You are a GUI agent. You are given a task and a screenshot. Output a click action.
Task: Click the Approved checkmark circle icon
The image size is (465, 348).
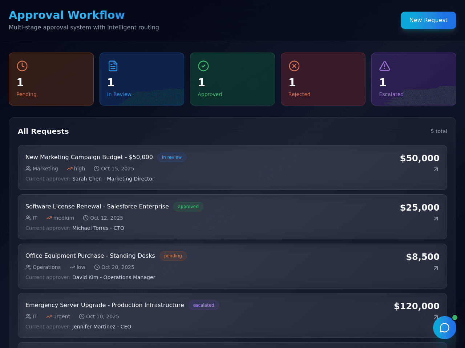click(203, 66)
